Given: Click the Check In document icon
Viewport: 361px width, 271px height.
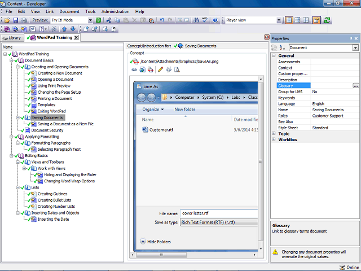Looking at the screenshot, I should click(86, 29).
